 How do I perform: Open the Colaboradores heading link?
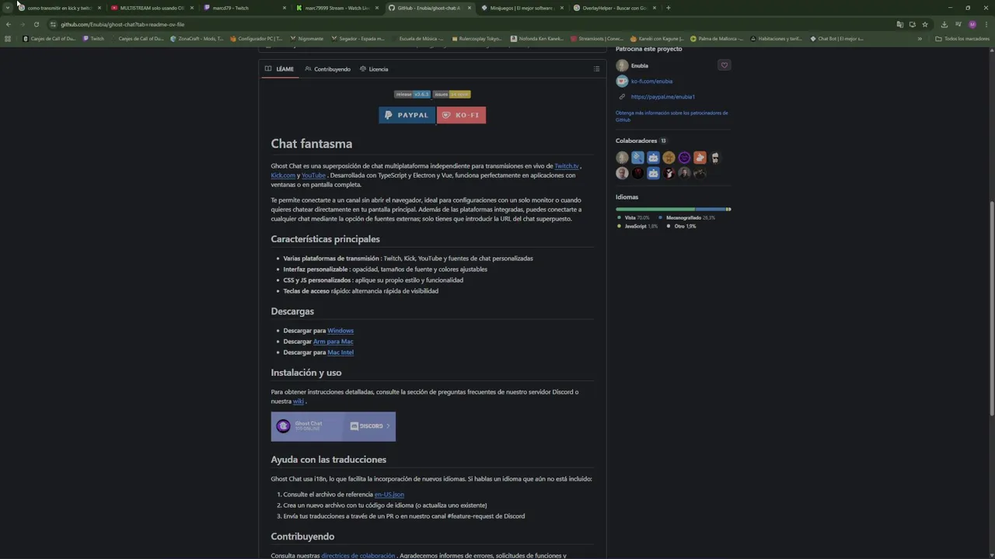pyautogui.click(x=641, y=141)
